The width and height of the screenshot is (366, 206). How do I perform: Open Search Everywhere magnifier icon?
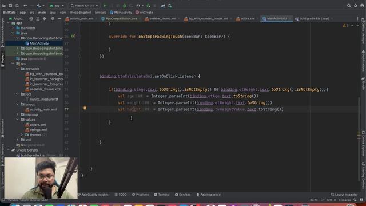pyautogui.click(x=349, y=6)
